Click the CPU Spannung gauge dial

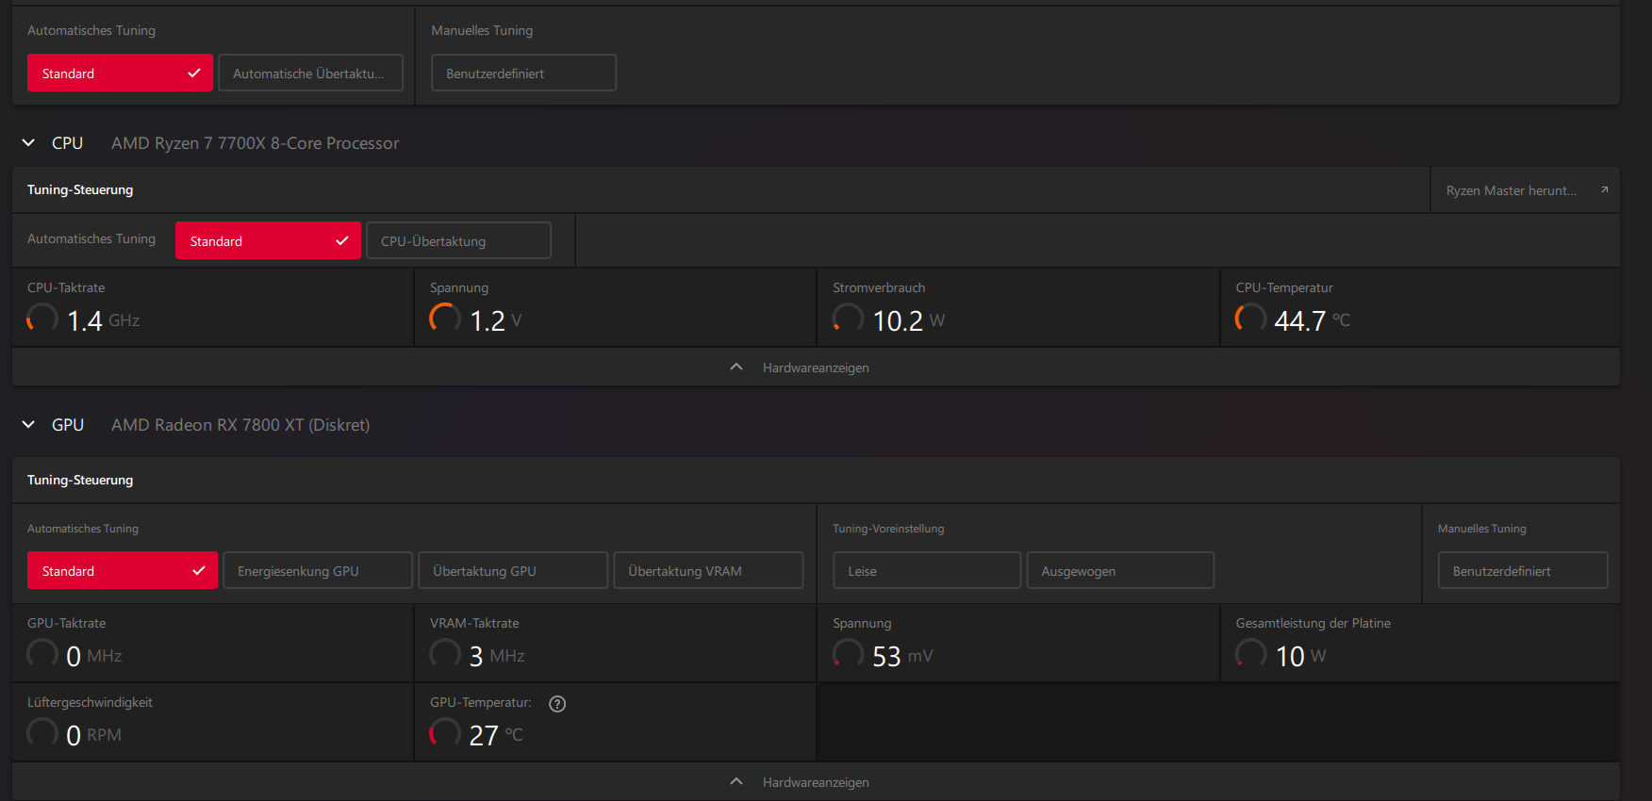coord(445,319)
